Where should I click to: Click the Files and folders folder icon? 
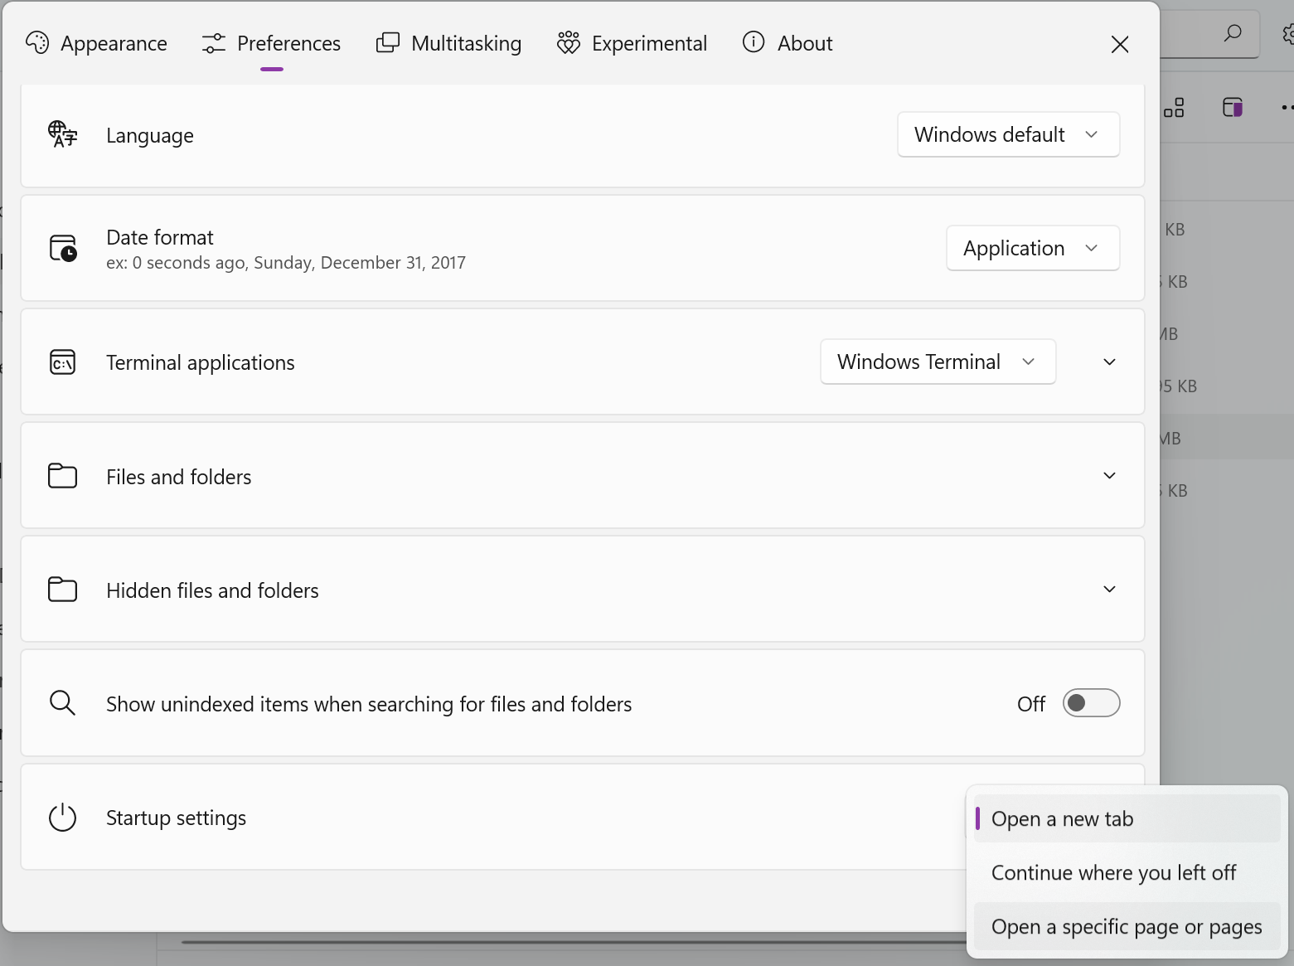pos(62,476)
